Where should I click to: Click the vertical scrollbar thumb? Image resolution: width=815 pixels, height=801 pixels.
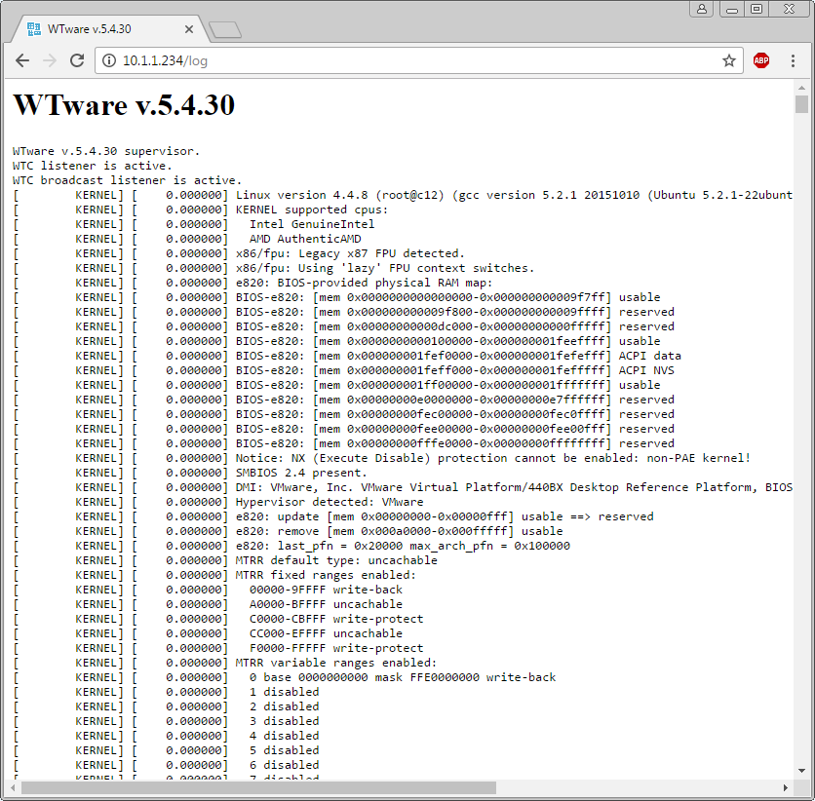click(801, 104)
